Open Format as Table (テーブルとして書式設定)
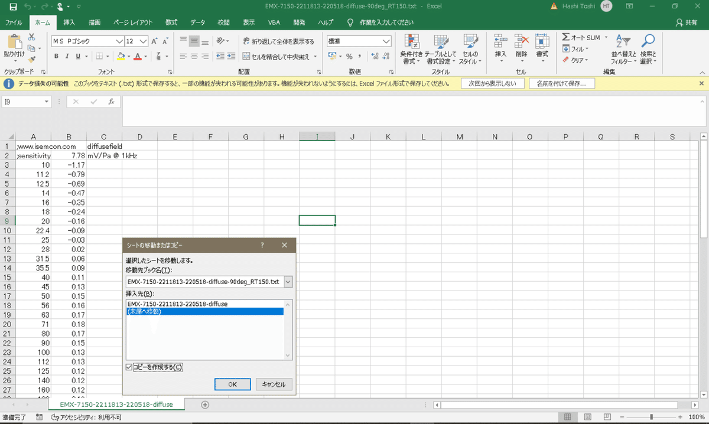The image size is (709, 424). pyautogui.click(x=441, y=50)
